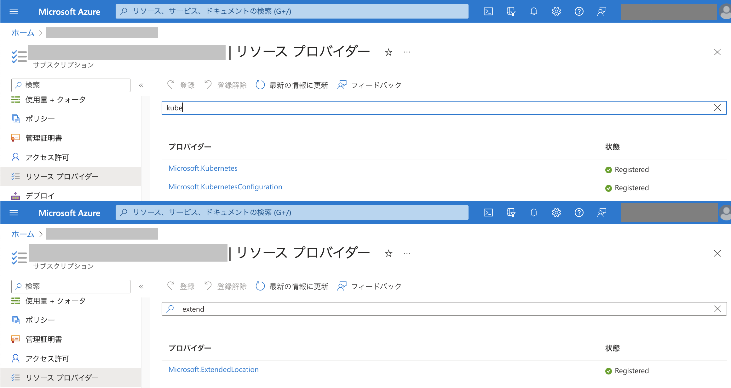Click フィードバック in lower toolbar
Viewport: 731px width, 388px height.
point(369,286)
